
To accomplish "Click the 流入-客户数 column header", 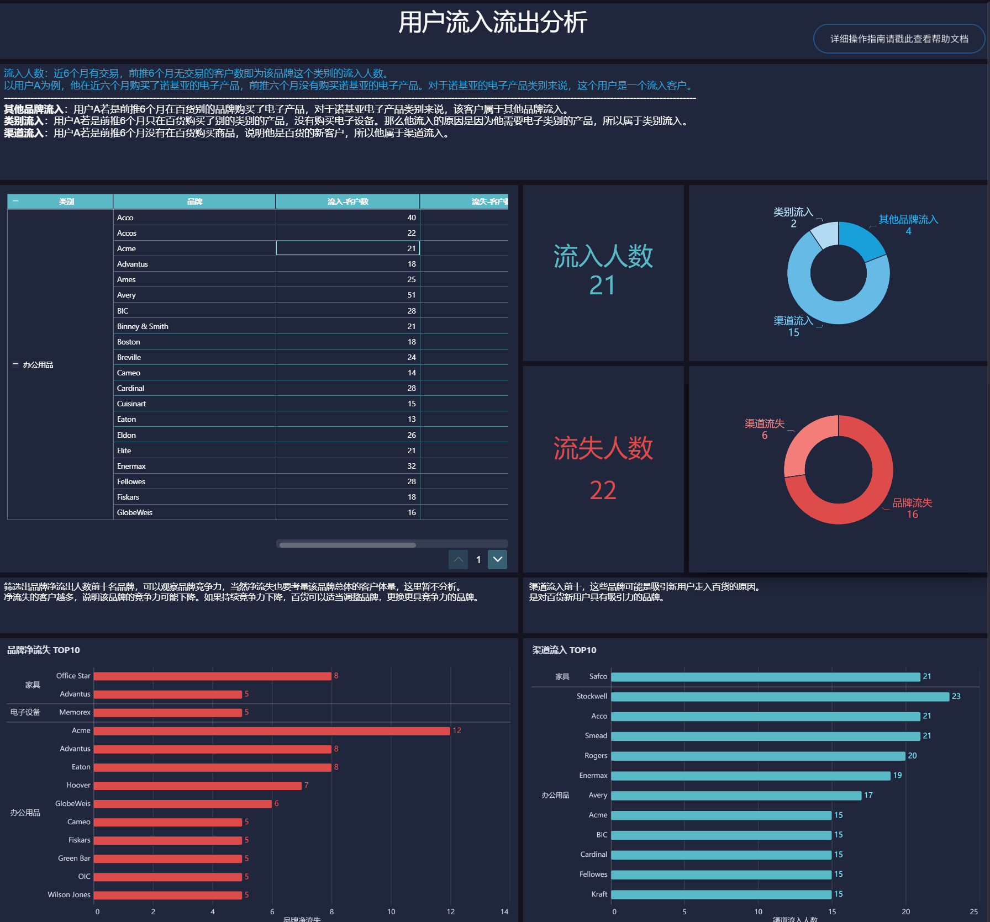I will (x=347, y=202).
